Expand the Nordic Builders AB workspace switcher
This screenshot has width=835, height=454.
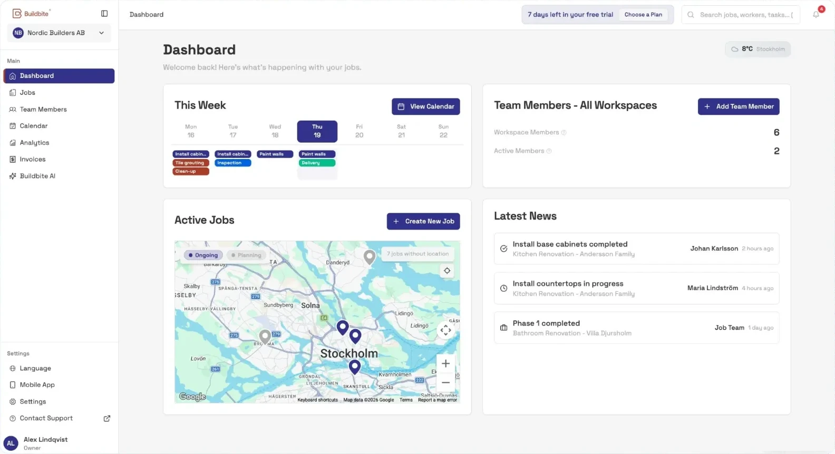(x=59, y=33)
